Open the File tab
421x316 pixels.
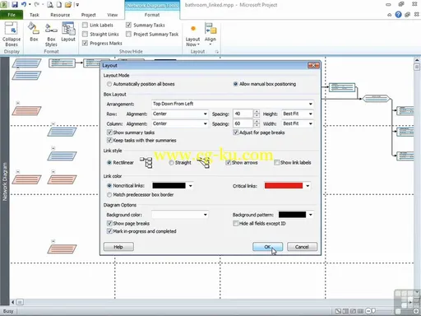(12, 15)
